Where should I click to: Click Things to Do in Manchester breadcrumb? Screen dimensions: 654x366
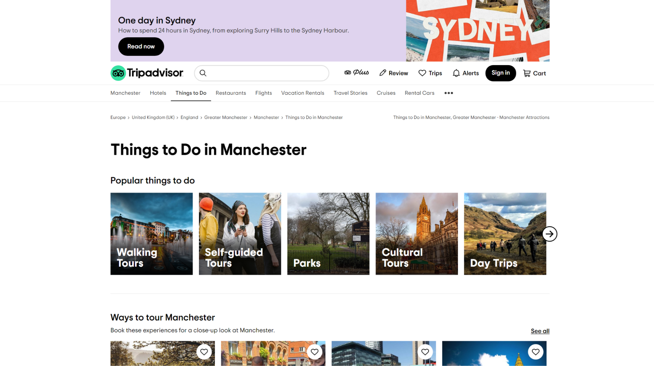314,117
